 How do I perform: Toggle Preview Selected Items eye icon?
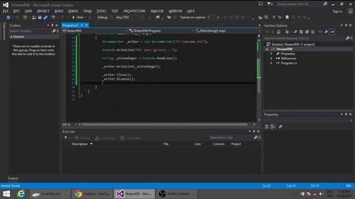point(321,32)
